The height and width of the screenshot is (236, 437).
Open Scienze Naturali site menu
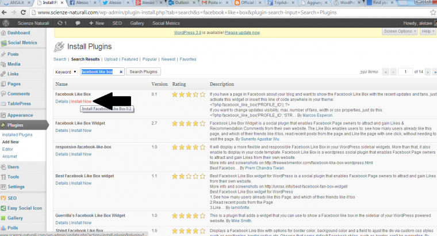[33, 23]
